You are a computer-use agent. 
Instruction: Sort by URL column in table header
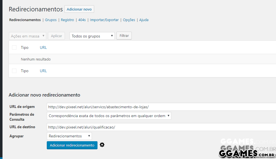(x=43, y=48)
